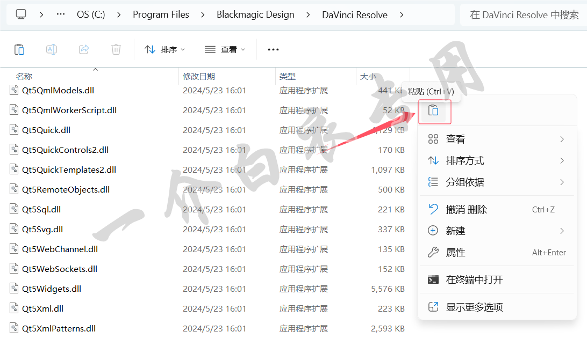Choose 在终端中打开 in the context menu

click(x=497, y=279)
